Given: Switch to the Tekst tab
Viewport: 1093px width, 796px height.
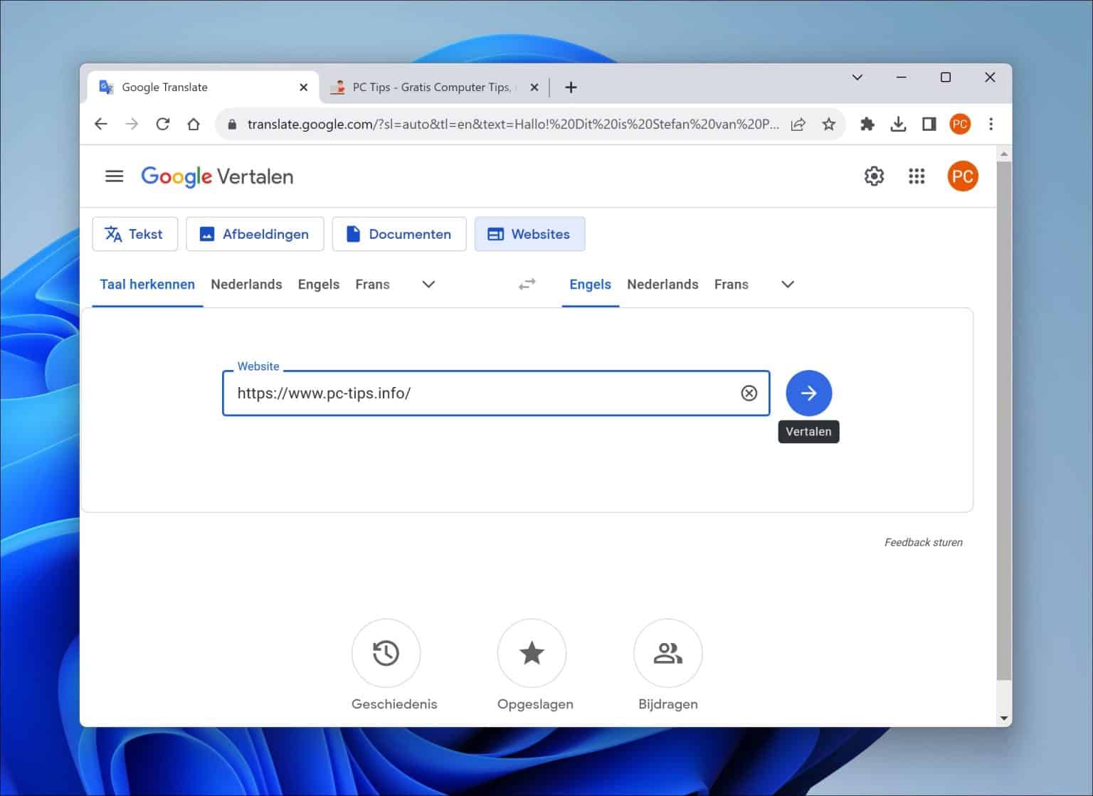Looking at the screenshot, I should point(134,234).
